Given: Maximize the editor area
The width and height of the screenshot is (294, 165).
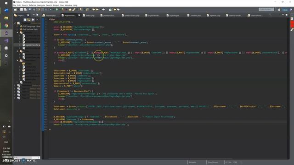Looking at the screenshot, I should point(287,15).
